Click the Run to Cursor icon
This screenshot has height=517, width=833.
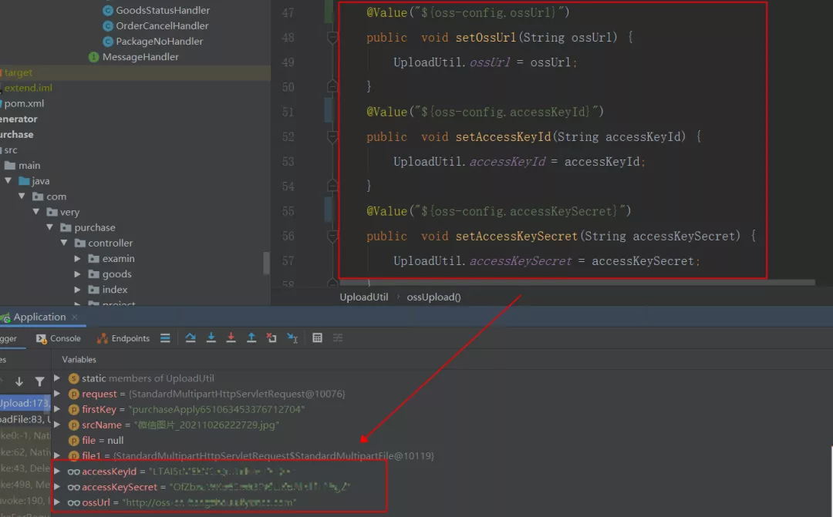292,338
